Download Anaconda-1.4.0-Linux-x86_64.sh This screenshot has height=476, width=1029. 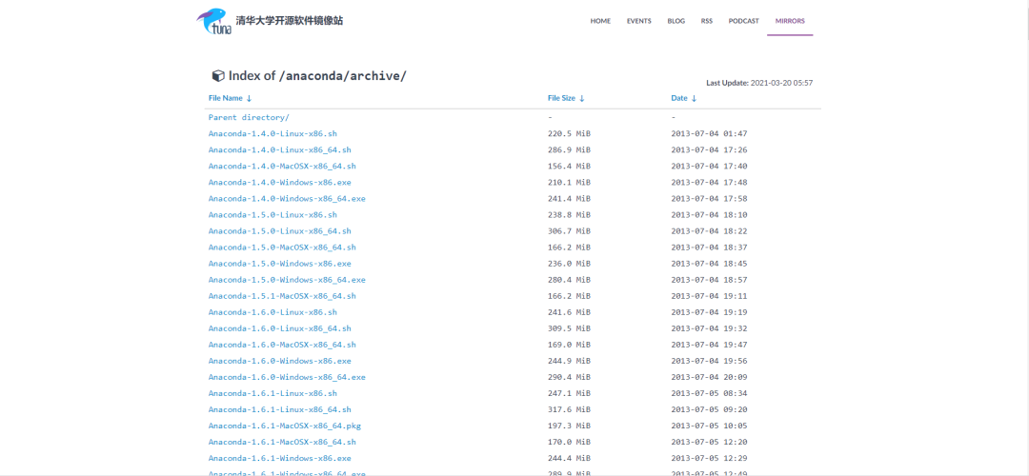pyautogui.click(x=279, y=149)
